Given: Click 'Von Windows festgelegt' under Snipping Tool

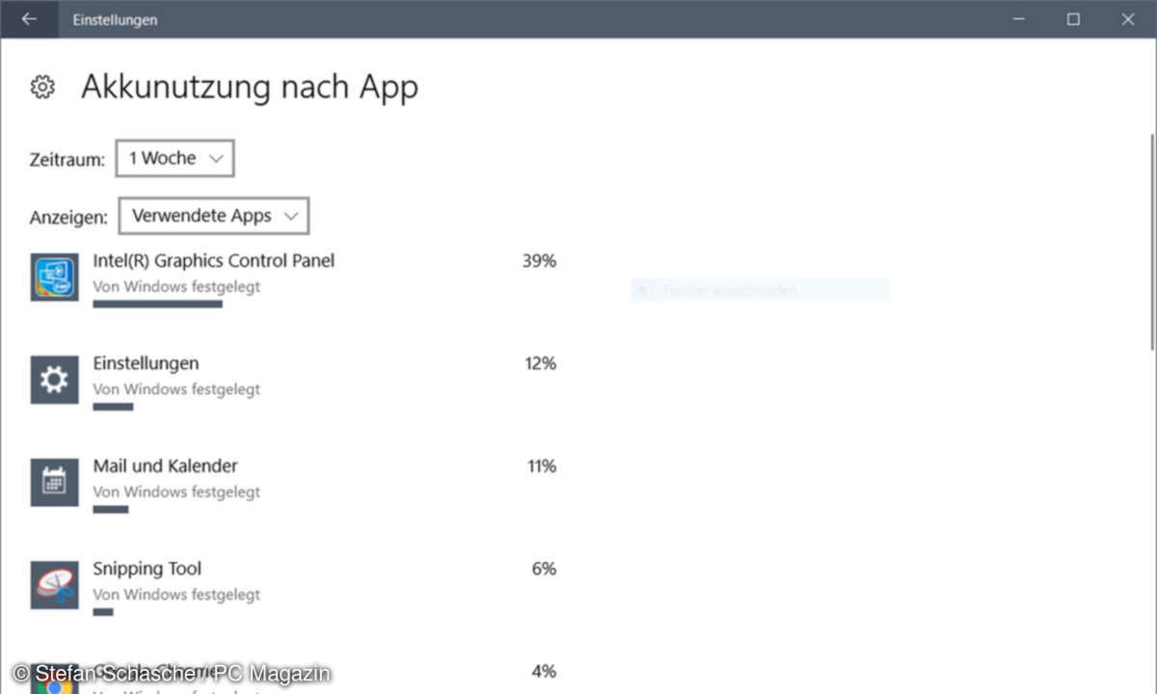Looking at the screenshot, I should click(176, 595).
